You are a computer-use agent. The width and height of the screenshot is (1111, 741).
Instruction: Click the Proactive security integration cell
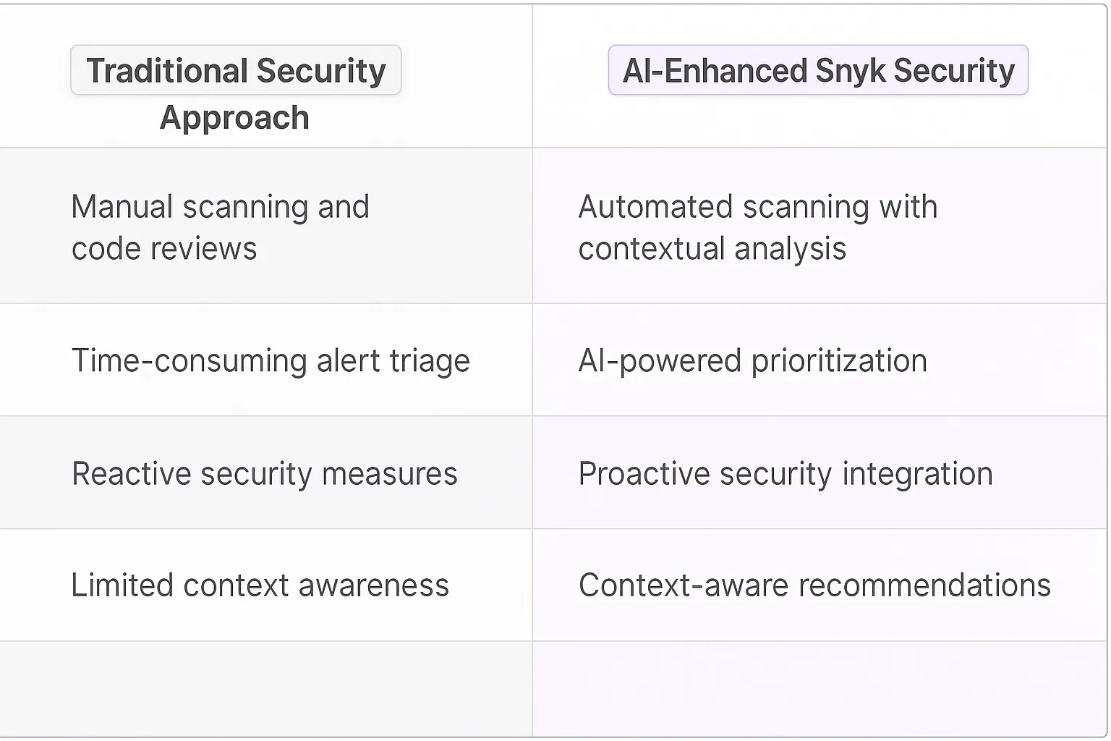coord(786,474)
